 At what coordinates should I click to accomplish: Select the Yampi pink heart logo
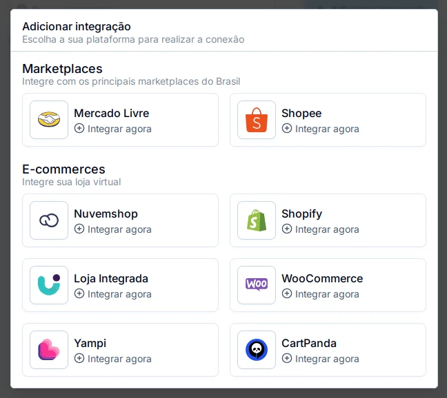(49, 349)
